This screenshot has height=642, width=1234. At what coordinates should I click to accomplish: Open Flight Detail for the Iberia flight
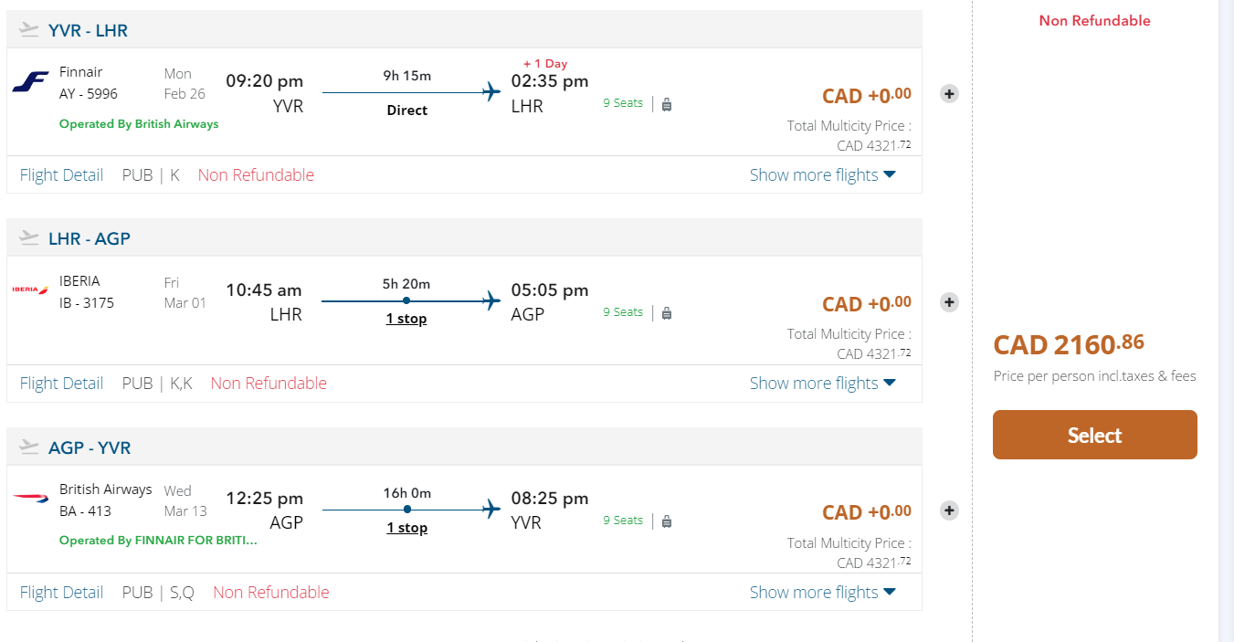coord(61,384)
